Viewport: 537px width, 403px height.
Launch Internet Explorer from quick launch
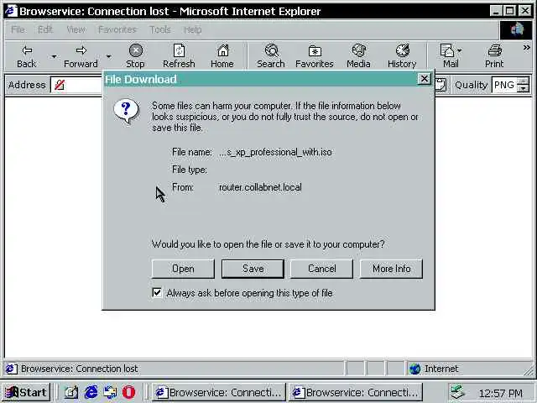tap(91, 392)
